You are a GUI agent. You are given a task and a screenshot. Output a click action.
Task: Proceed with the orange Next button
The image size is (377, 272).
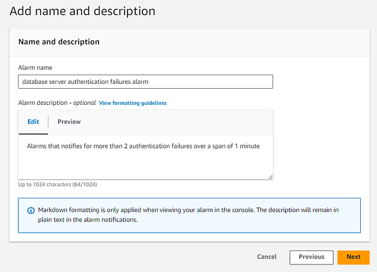[353, 257]
